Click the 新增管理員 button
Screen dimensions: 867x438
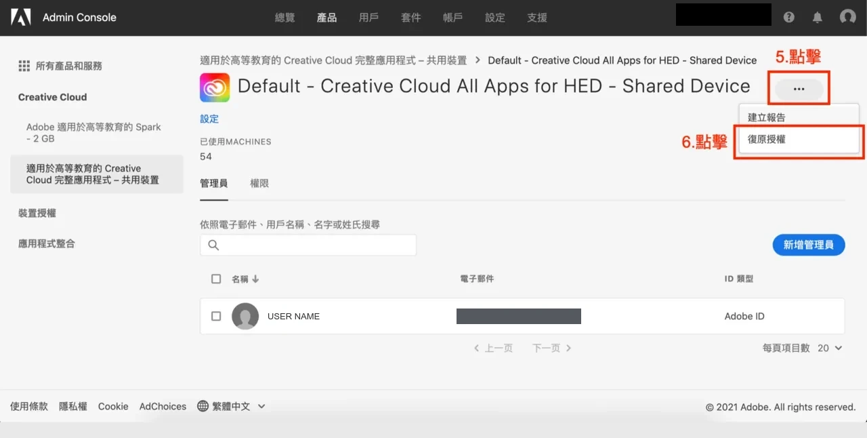click(x=809, y=245)
